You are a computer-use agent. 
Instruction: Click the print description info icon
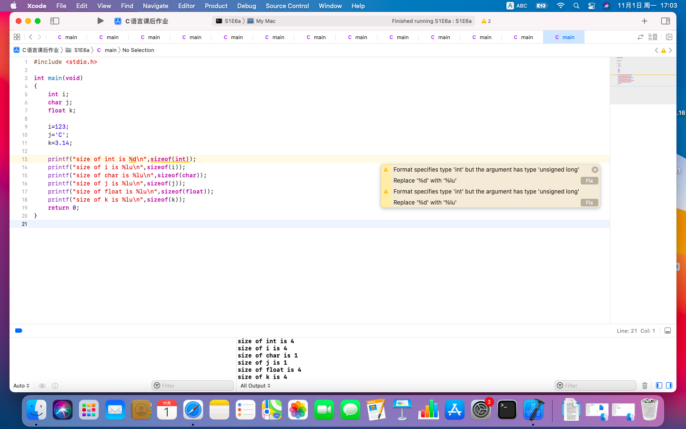55,386
